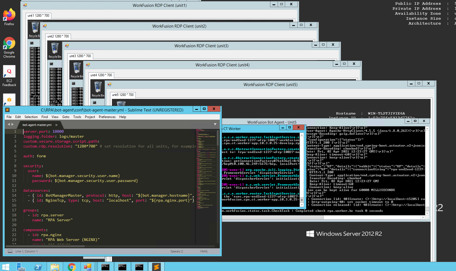Click Sublime horizontal scrollbar thumb
This screenshot has height=271, width=456.
[45, 246]
